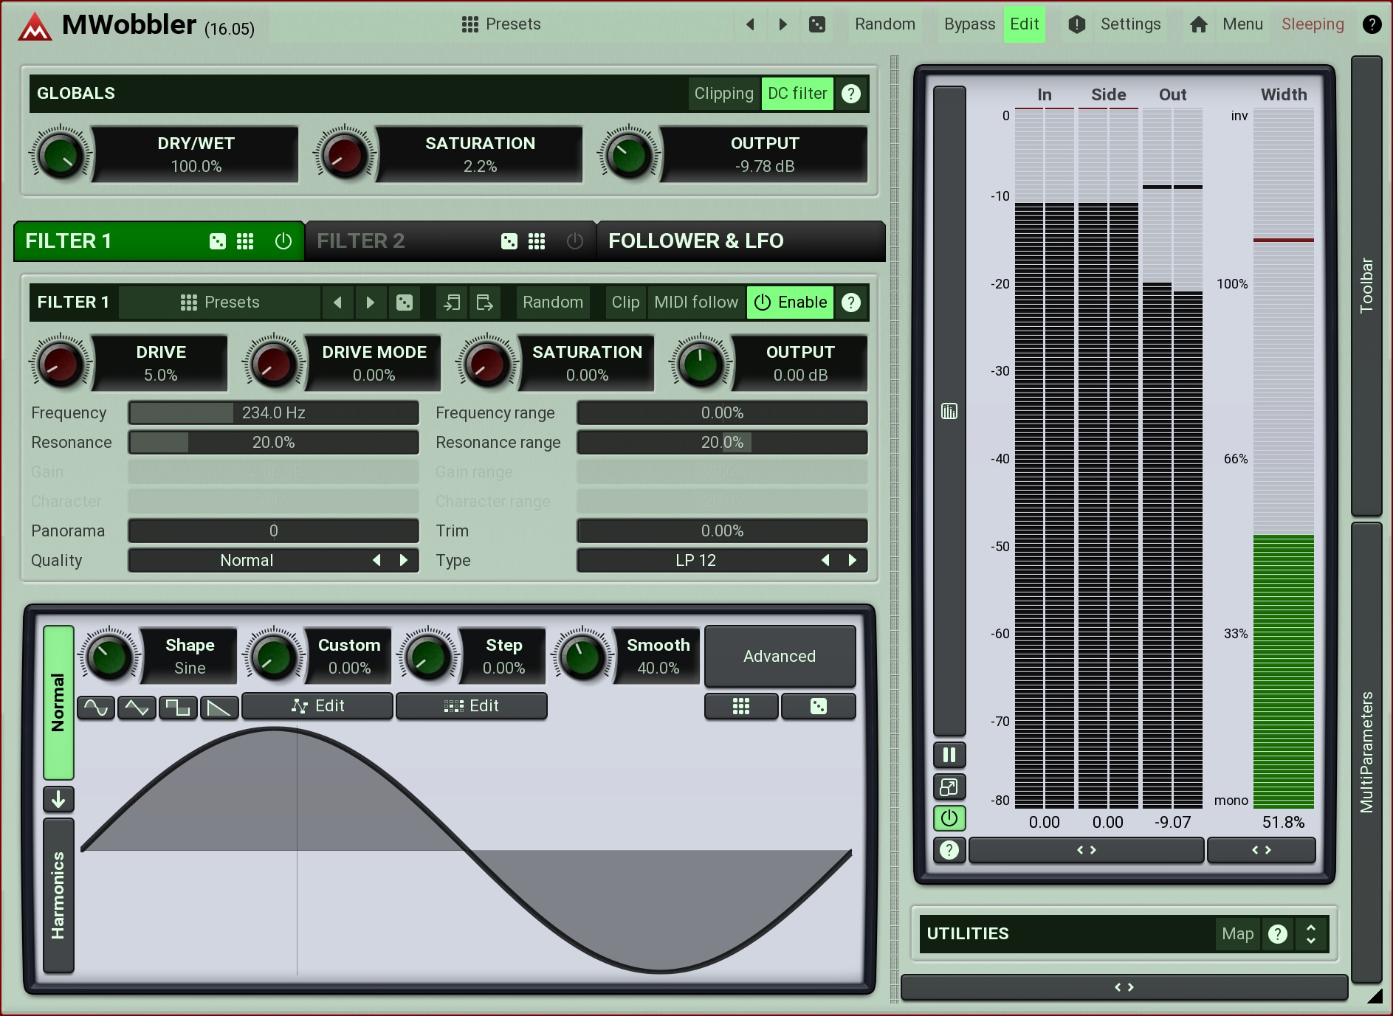
Task: Select previous Quality option arrow
Action: pyautogui.click(x=376, y=561)
